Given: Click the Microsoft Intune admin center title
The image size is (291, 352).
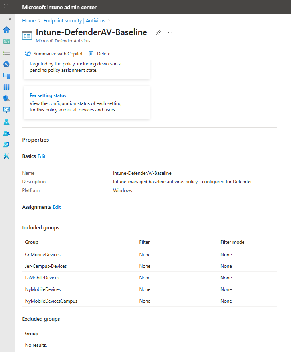Looking at the screenshot, I should 59,7.
